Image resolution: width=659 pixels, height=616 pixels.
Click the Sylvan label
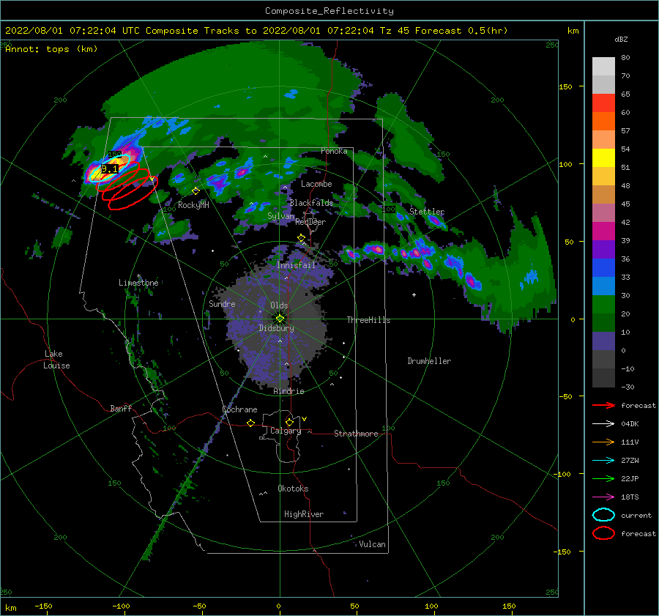(x=280, y=216)
